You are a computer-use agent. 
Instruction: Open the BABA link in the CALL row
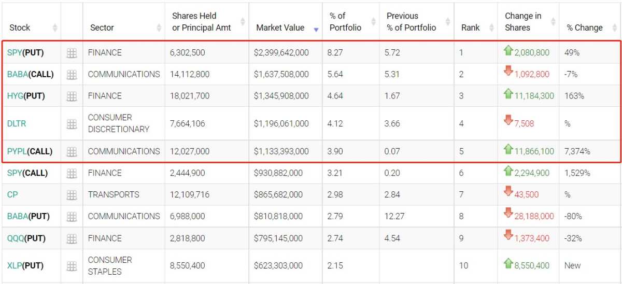(18, 75)
